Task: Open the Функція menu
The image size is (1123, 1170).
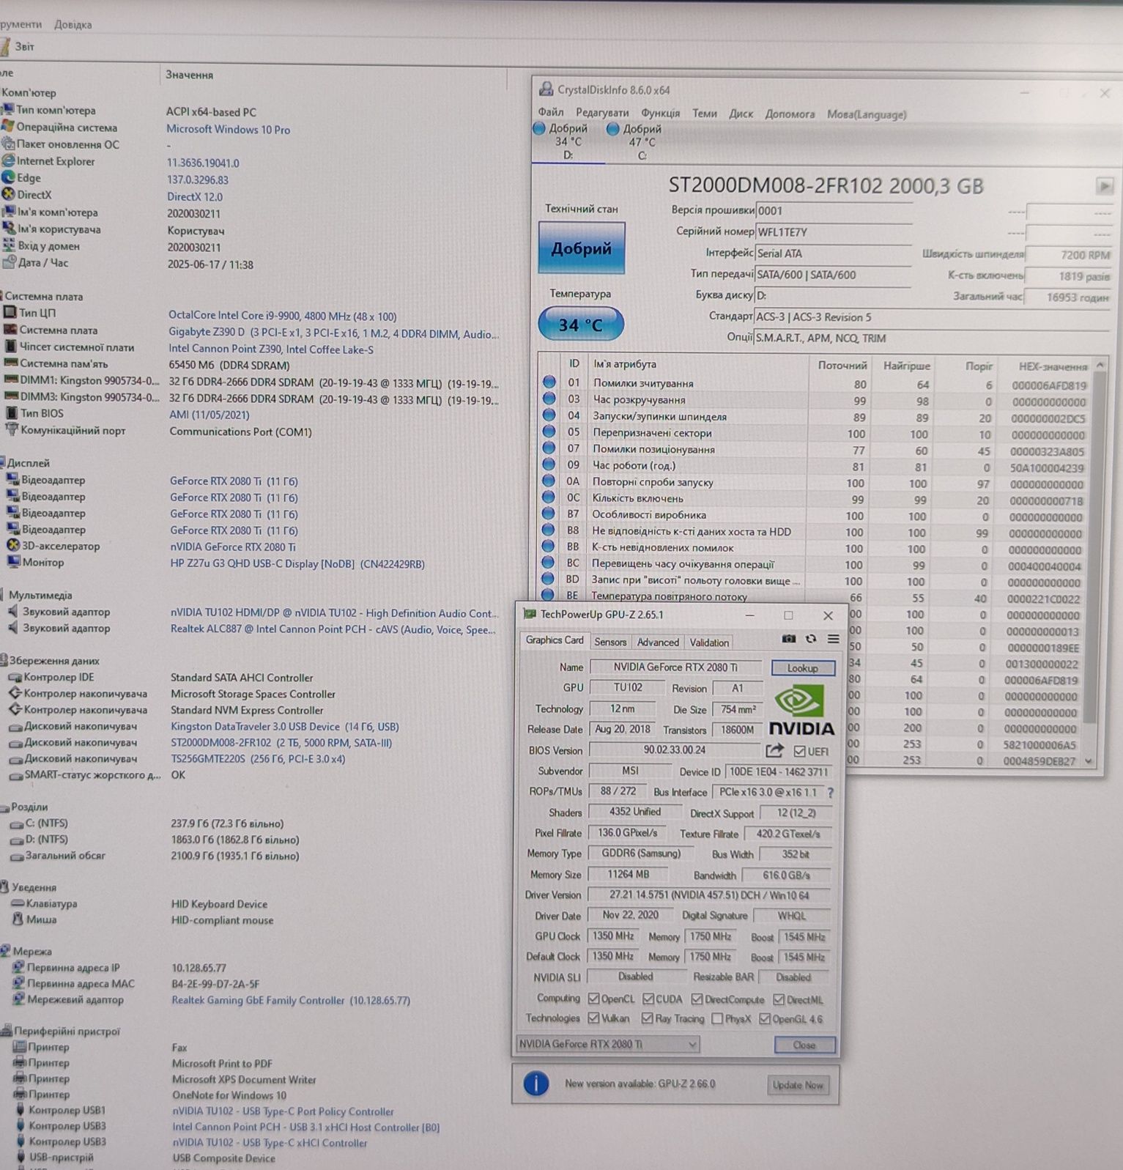Action: 661,114
